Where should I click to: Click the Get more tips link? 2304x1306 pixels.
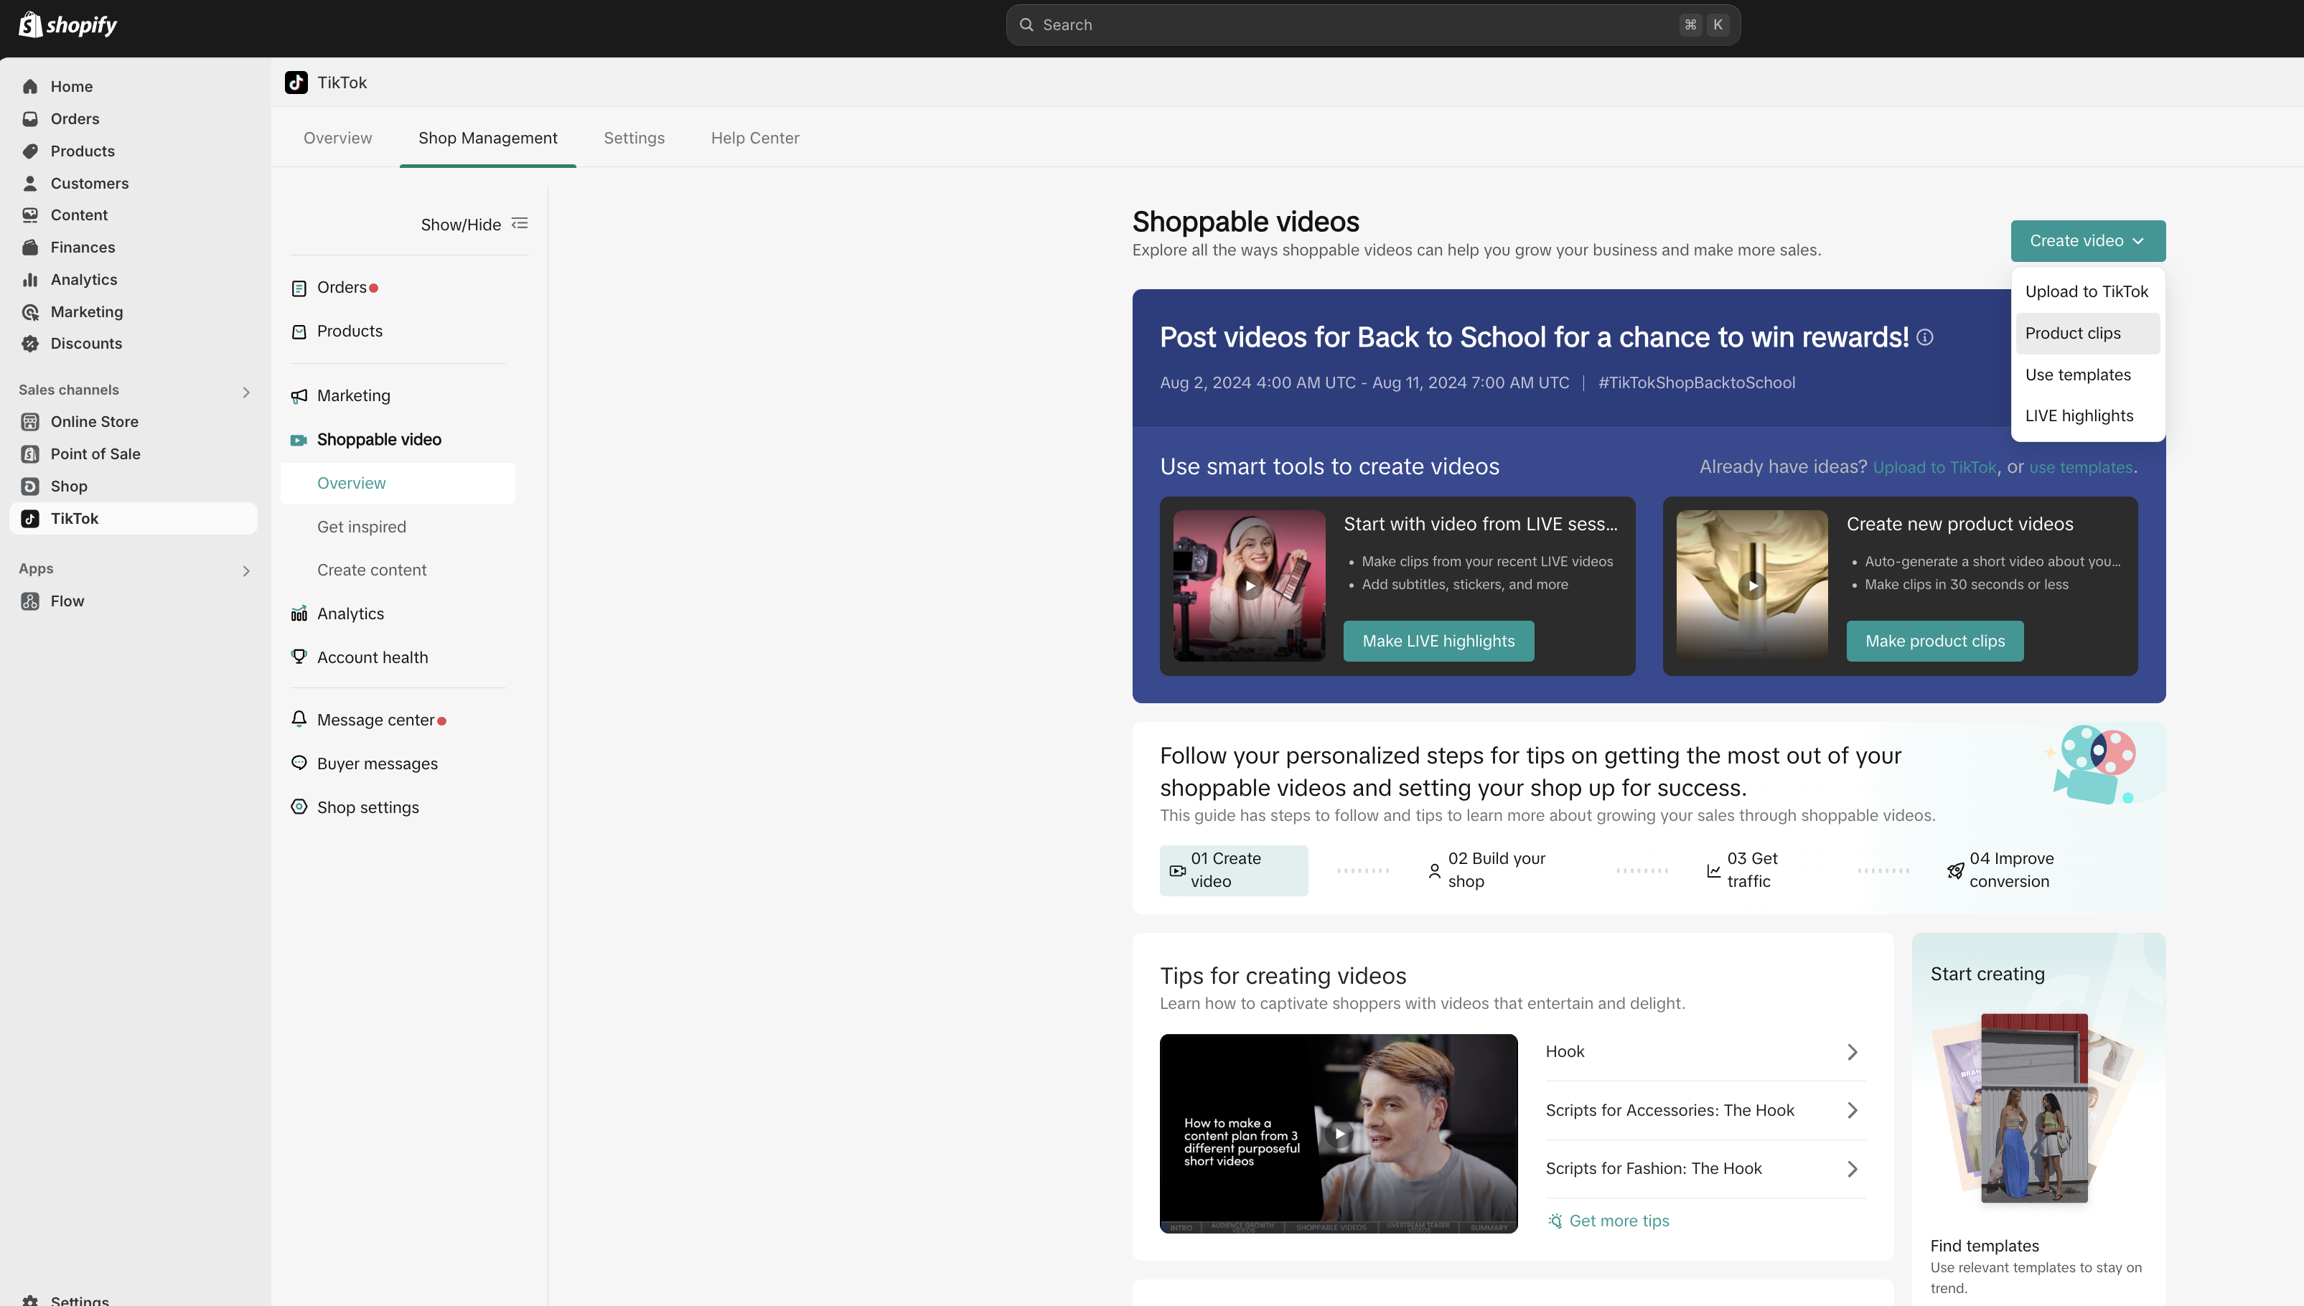click(x=1618, y=1220)
